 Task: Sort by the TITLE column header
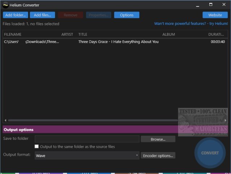coord(83,35)
